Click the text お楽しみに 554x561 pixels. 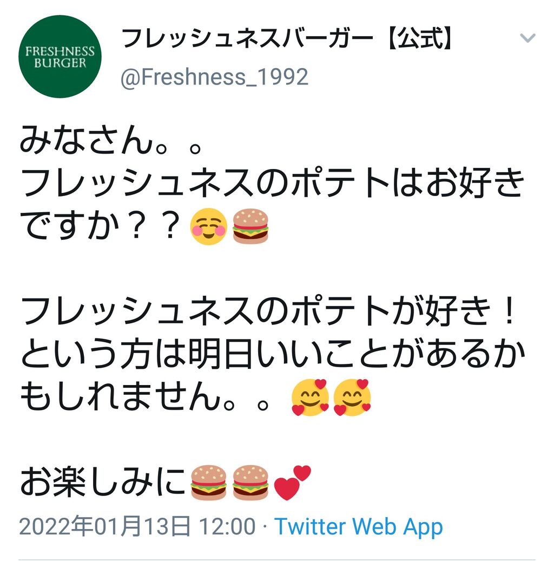pyautogui.click(x=104, y=482)
